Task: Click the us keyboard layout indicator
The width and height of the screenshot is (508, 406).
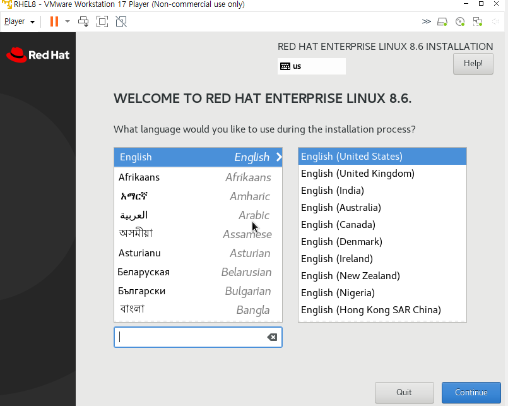Action: pos(311,66)
